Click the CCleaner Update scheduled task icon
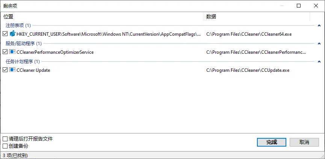The image size is (325, 159). pos(12,70)
